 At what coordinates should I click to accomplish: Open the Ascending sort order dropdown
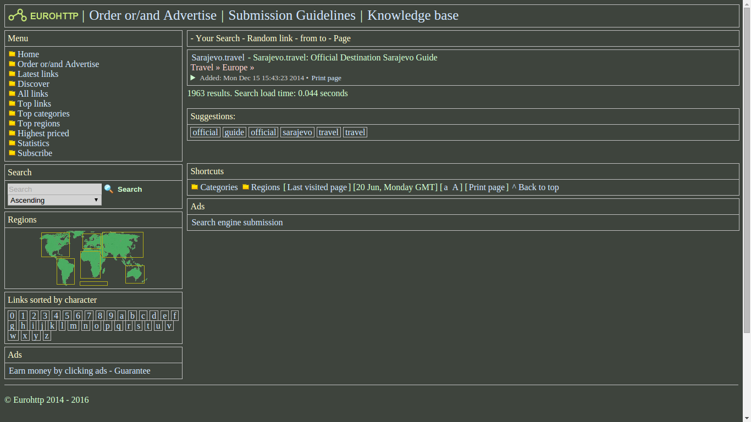pos(54,200)
